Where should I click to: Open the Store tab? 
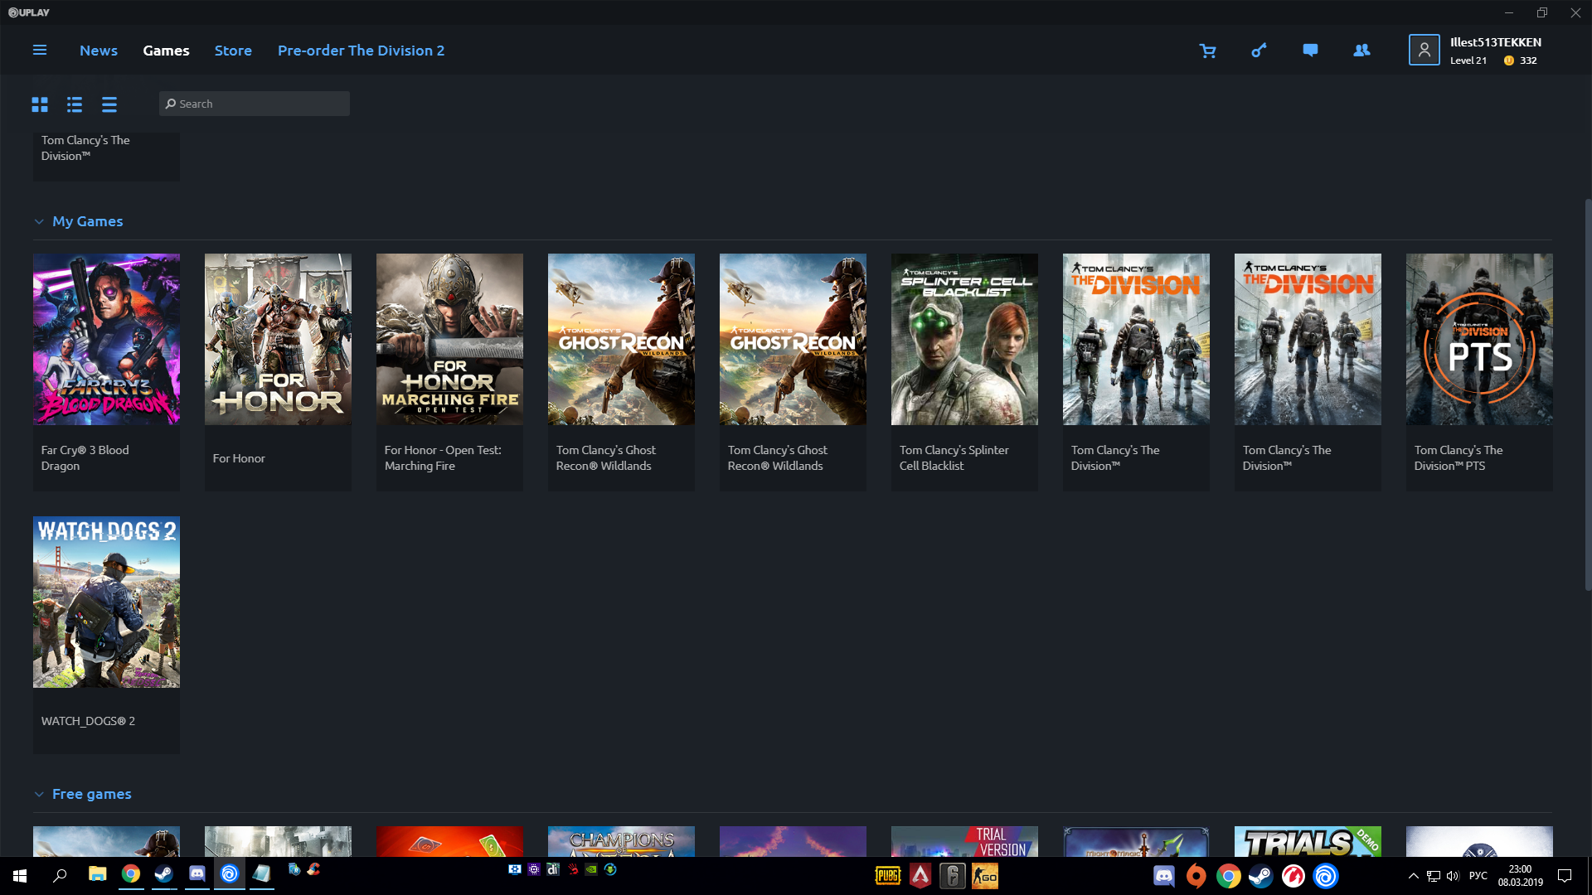[233, 51]
